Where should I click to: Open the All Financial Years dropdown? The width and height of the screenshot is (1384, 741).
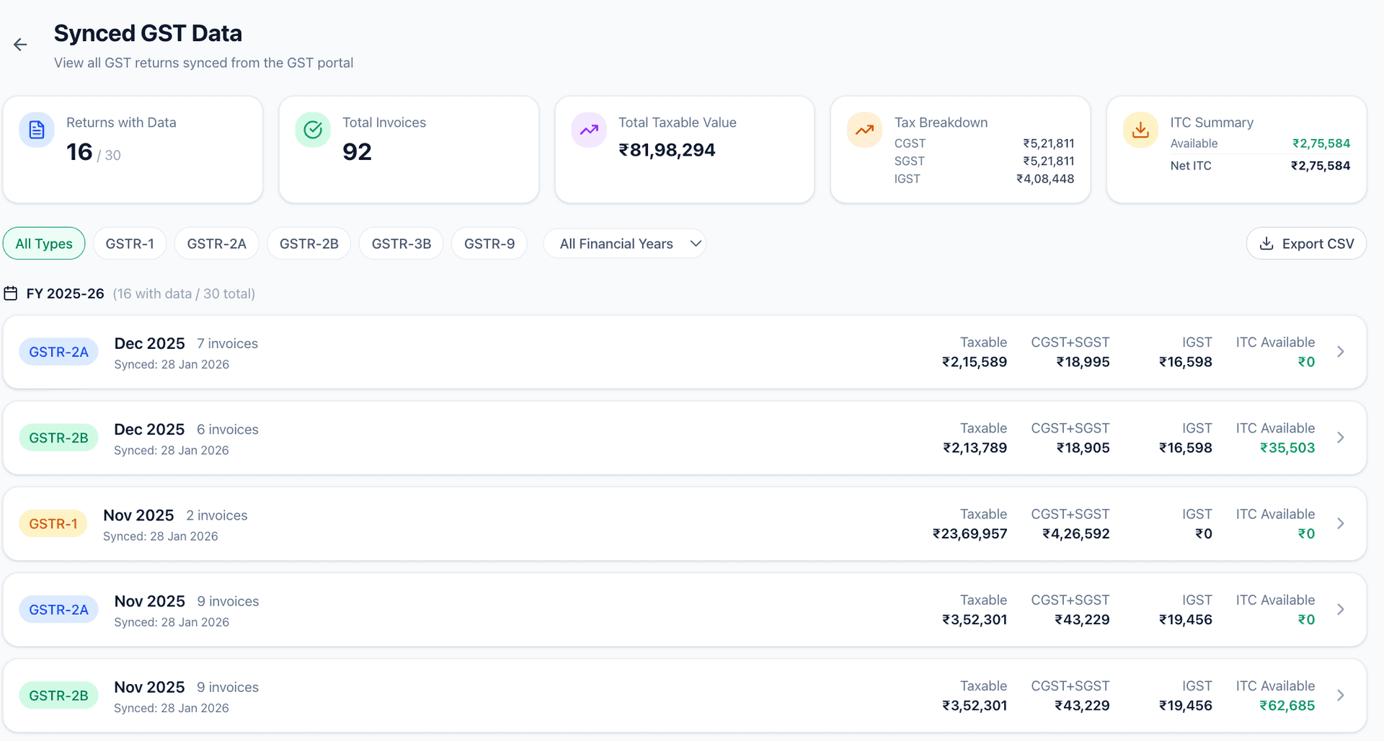[624, 244]
